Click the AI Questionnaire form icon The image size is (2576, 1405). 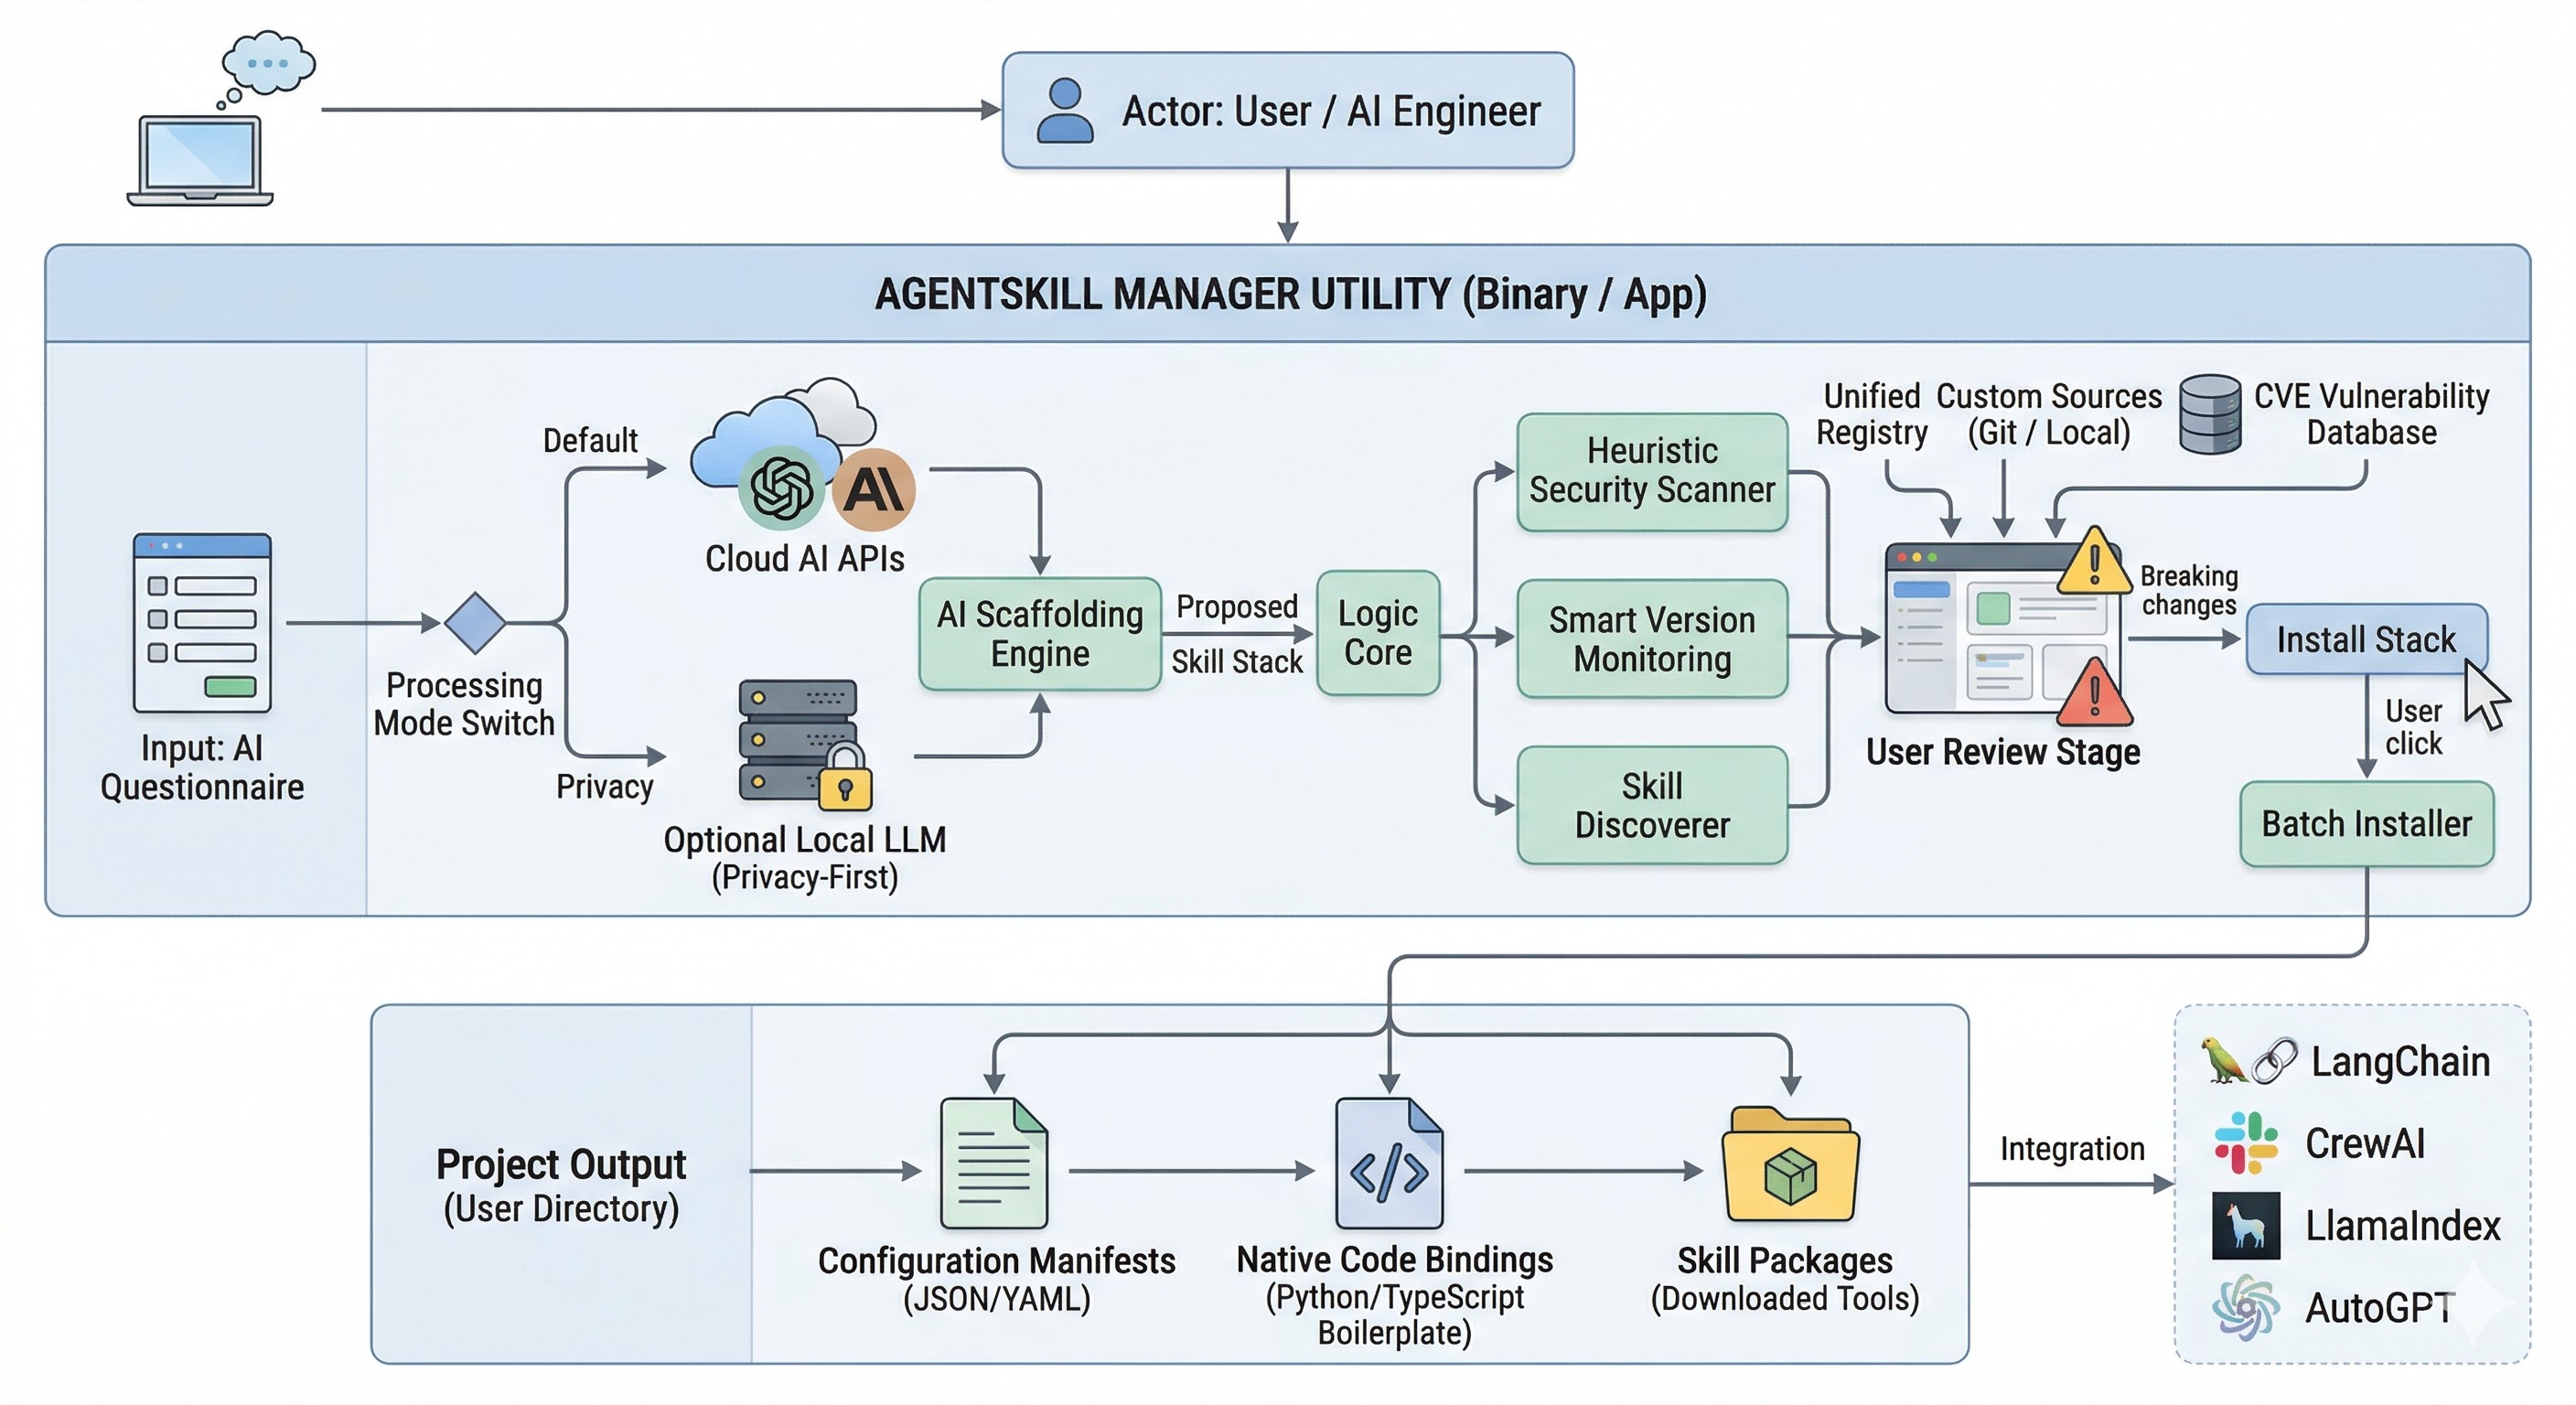click(x=202, y=623)
